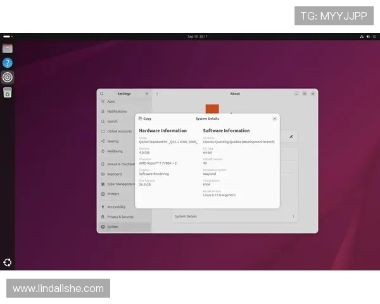Viewport: 380px width, 304px height.
Task: Click the date and time in top bar
Action: coord(197,36)
